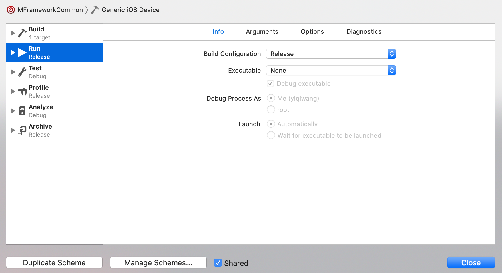
Task: Choose the Automatically launch option
Action: (271, 124)
